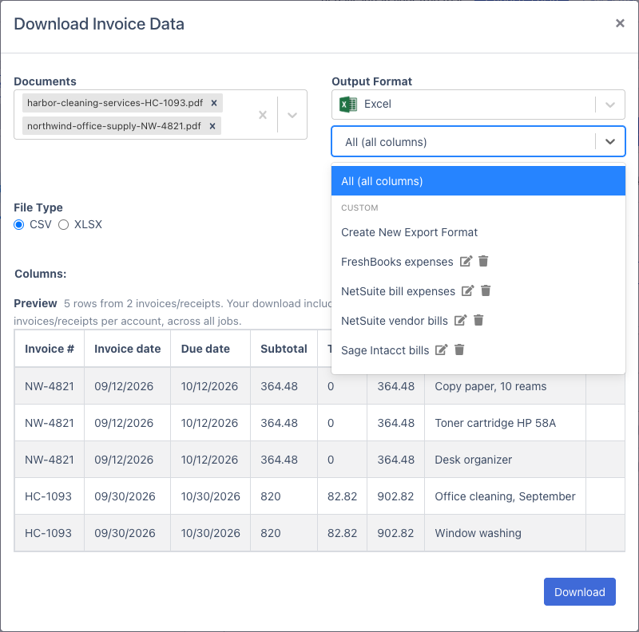Delete the Sage Intacct bills format
639x632 pixels.
coord(459,350)
